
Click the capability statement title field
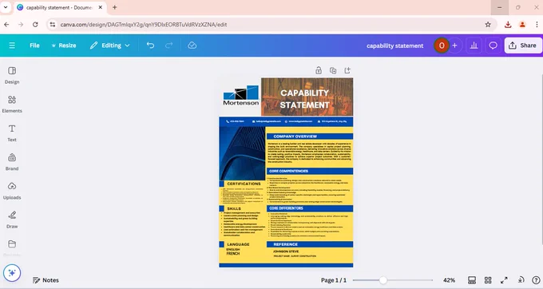tap(394, 46)
